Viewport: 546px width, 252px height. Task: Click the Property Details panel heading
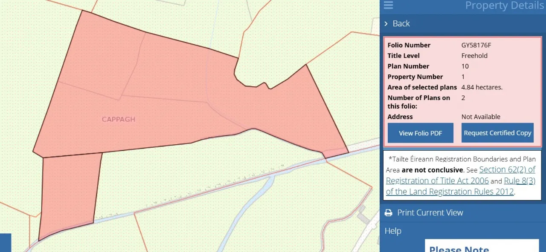(504, 6)
